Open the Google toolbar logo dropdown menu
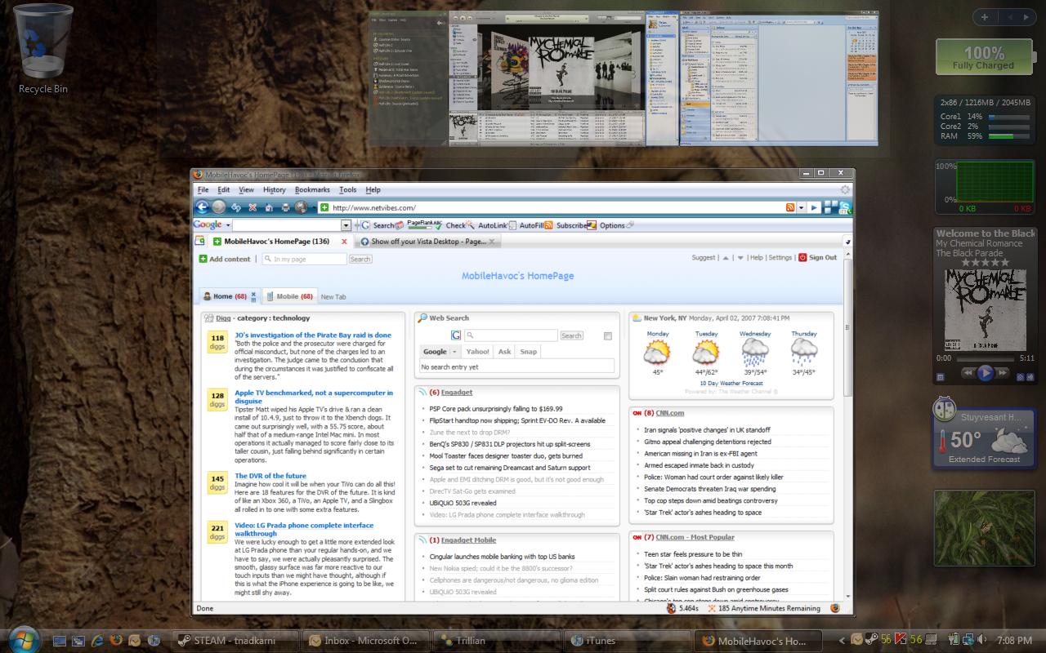Viewport: 1046px width, 653px height. pos(228,225)
